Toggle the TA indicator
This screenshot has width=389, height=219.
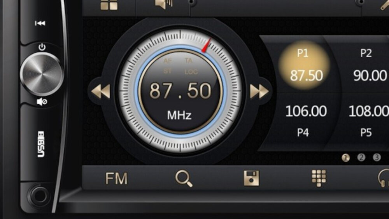(189, 61)
